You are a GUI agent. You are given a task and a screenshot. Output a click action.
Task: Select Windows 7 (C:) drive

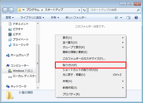click(x=19, y=71)
